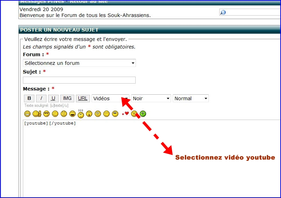The width and height of the screenshot is (281, 198).
Task: Insert the thumbs-up smiley
Action: click(x=37, y=114)
